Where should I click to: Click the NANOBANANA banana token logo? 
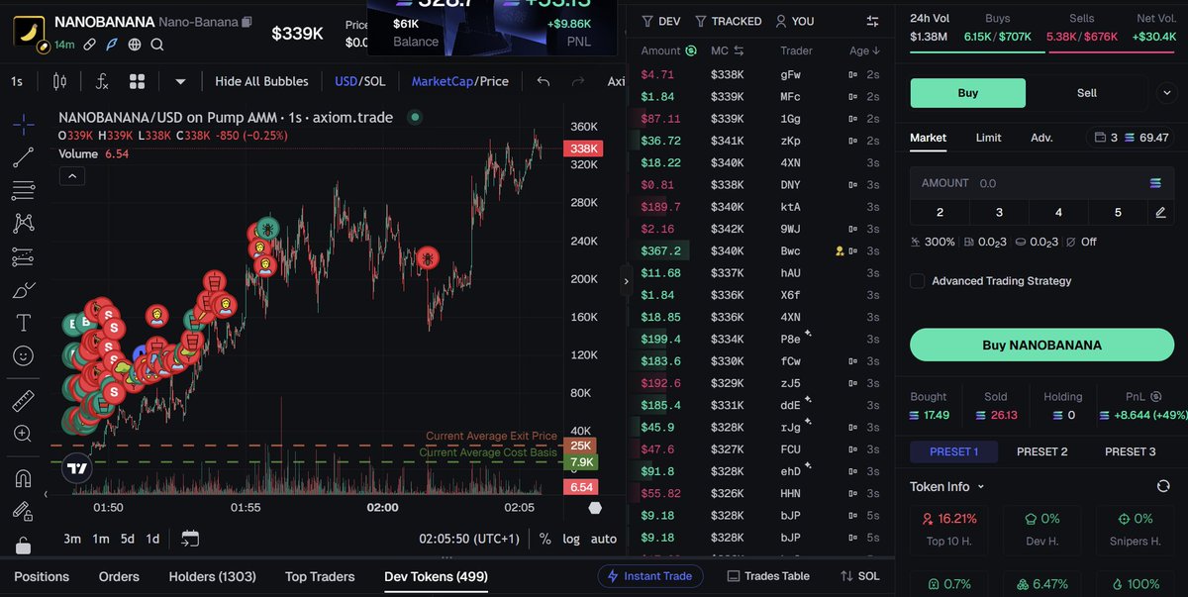pyautogui.click(x=29, y=31)
